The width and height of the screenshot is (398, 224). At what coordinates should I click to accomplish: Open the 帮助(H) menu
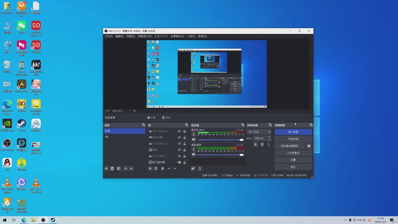(202, 36)
